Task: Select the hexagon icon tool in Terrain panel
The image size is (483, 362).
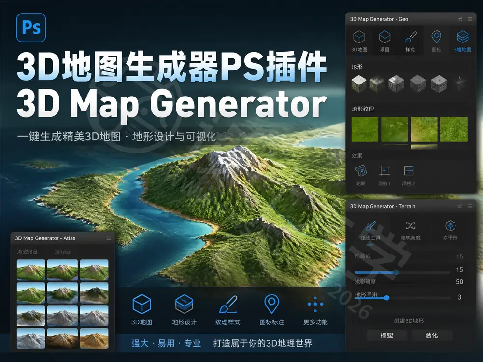Action: pos(450,230)
